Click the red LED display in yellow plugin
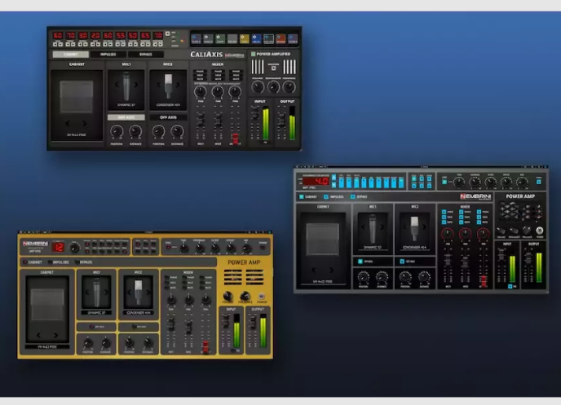 coord(58,246)
